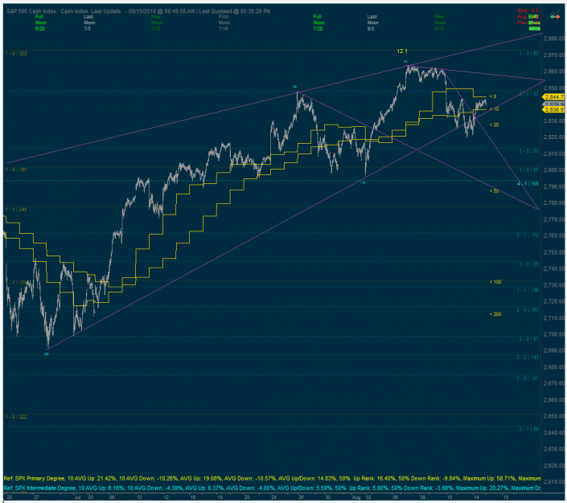Click the 2,800.00 price axis label
The height and width of the screenshot is (503, 567).
pyautogui.click(x=554, y=170)
